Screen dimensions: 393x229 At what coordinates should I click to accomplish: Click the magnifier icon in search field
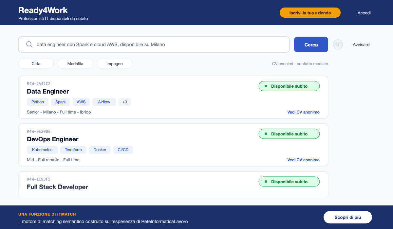pyautogui.click(x=29, y=44)
